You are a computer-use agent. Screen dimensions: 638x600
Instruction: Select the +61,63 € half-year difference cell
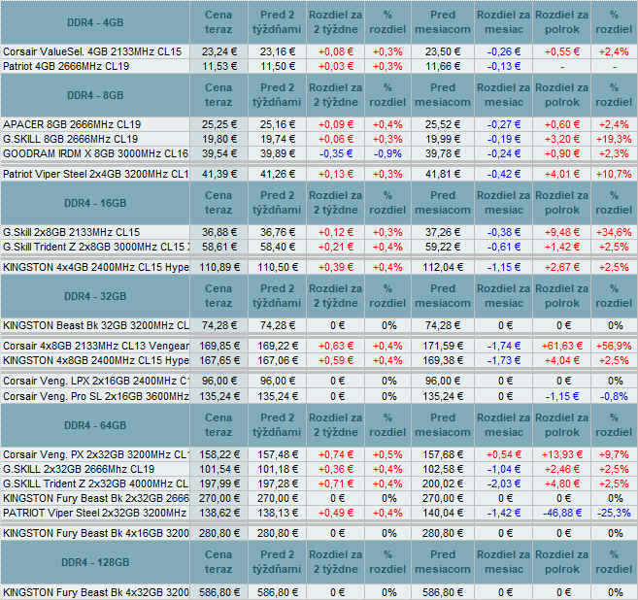562,346
